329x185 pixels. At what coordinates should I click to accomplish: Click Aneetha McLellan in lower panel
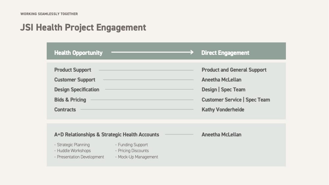coord(221,135)
